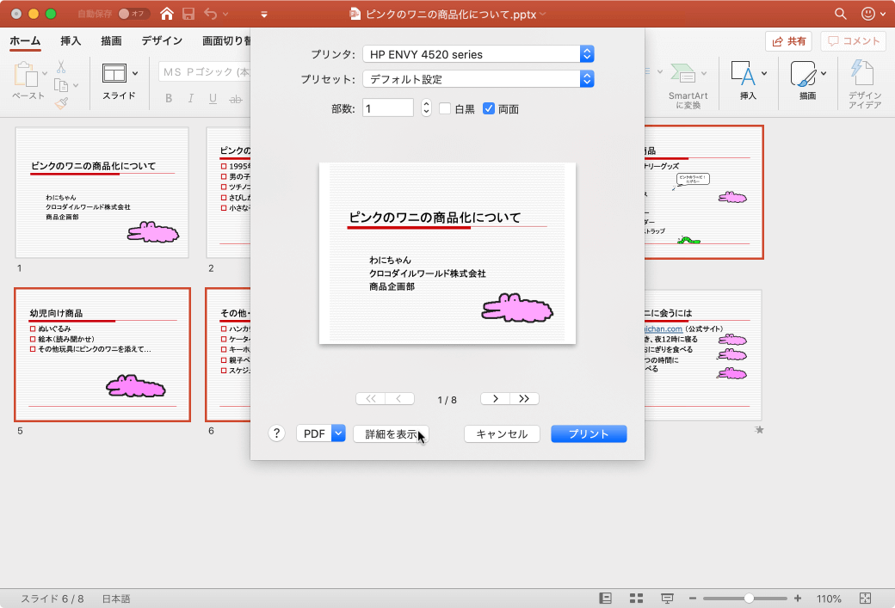Open the undo history dropdown arrow
Screen dimensions: 895x608
tap(226, 15)
